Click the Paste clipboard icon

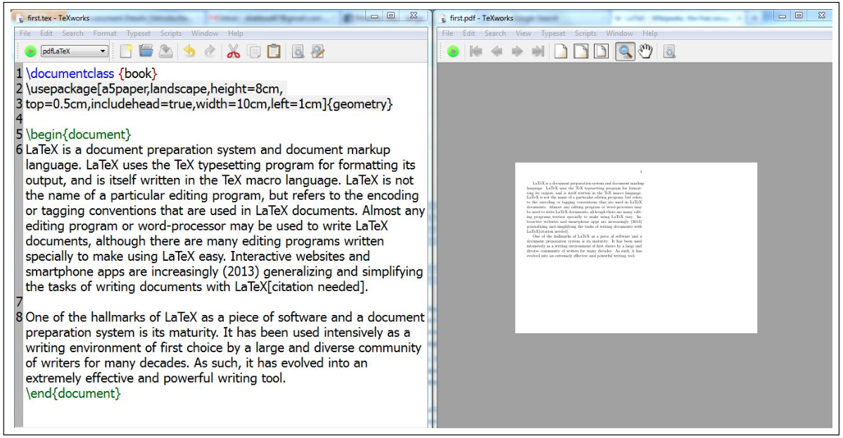[x=274, y=51]
